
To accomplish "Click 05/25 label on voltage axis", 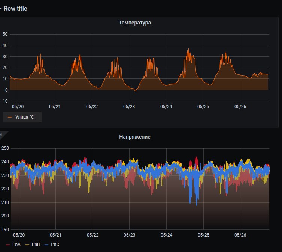I will 203,235.
